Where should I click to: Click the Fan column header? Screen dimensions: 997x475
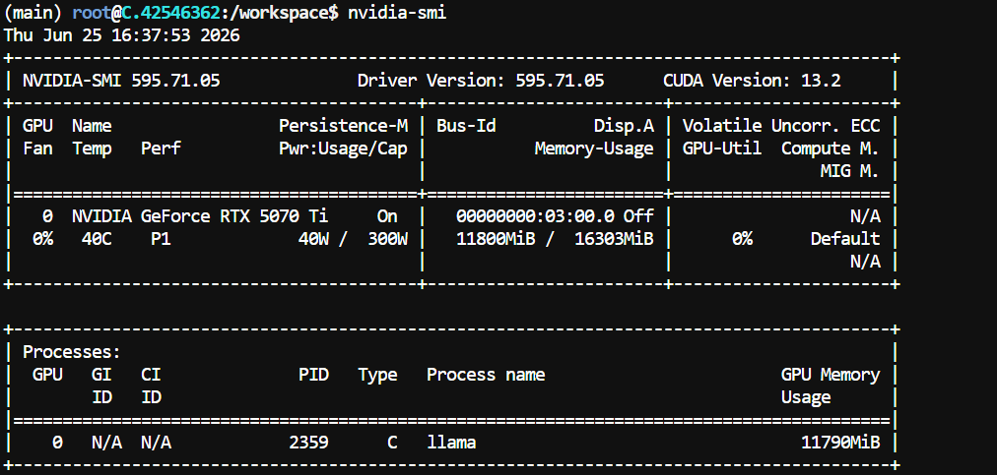point(38,148)
